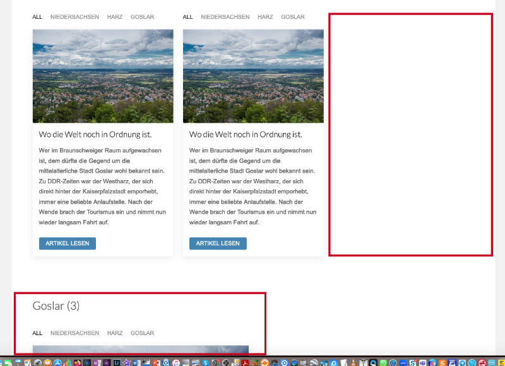Screen dimensions: 505x366
Task: Open WhatsApp from the Dock
Action: [383, 363]
